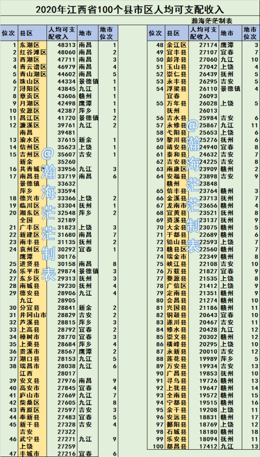Viewport: 260px width, 457px height.
Task: Select the cell "庐山市"
Action: pos(29,395)
